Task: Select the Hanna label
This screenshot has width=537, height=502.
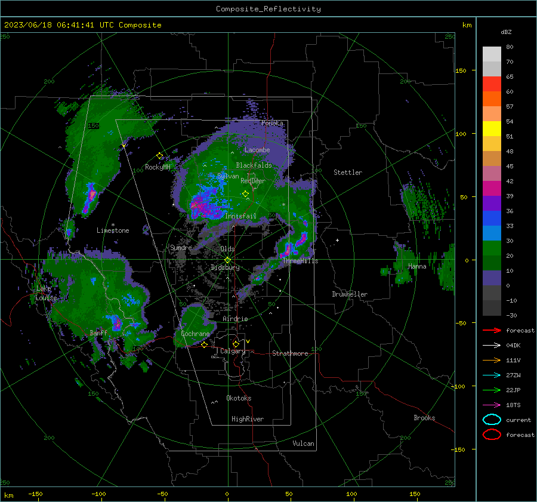Action: click(417, 266)
